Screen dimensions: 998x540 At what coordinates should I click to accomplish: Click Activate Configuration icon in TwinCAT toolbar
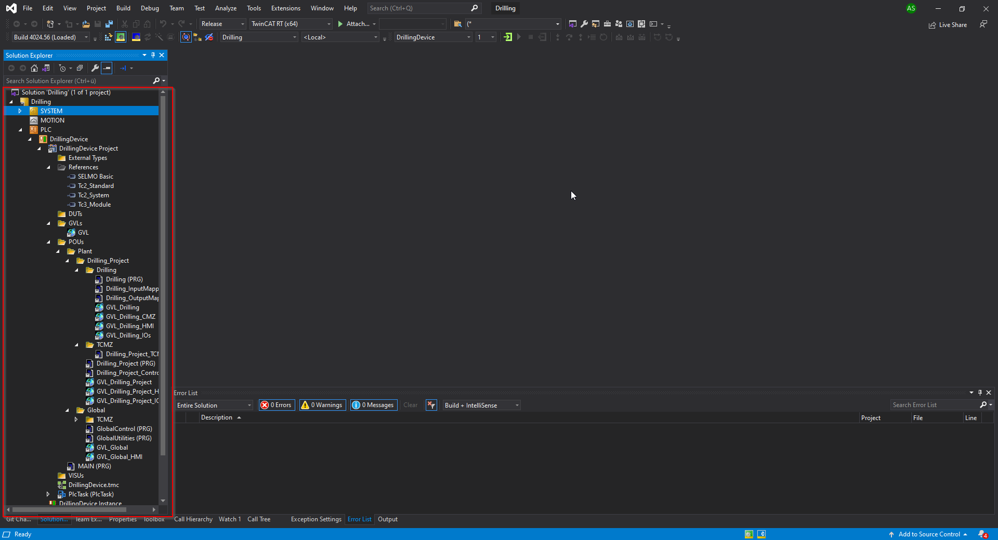[108, 37]
